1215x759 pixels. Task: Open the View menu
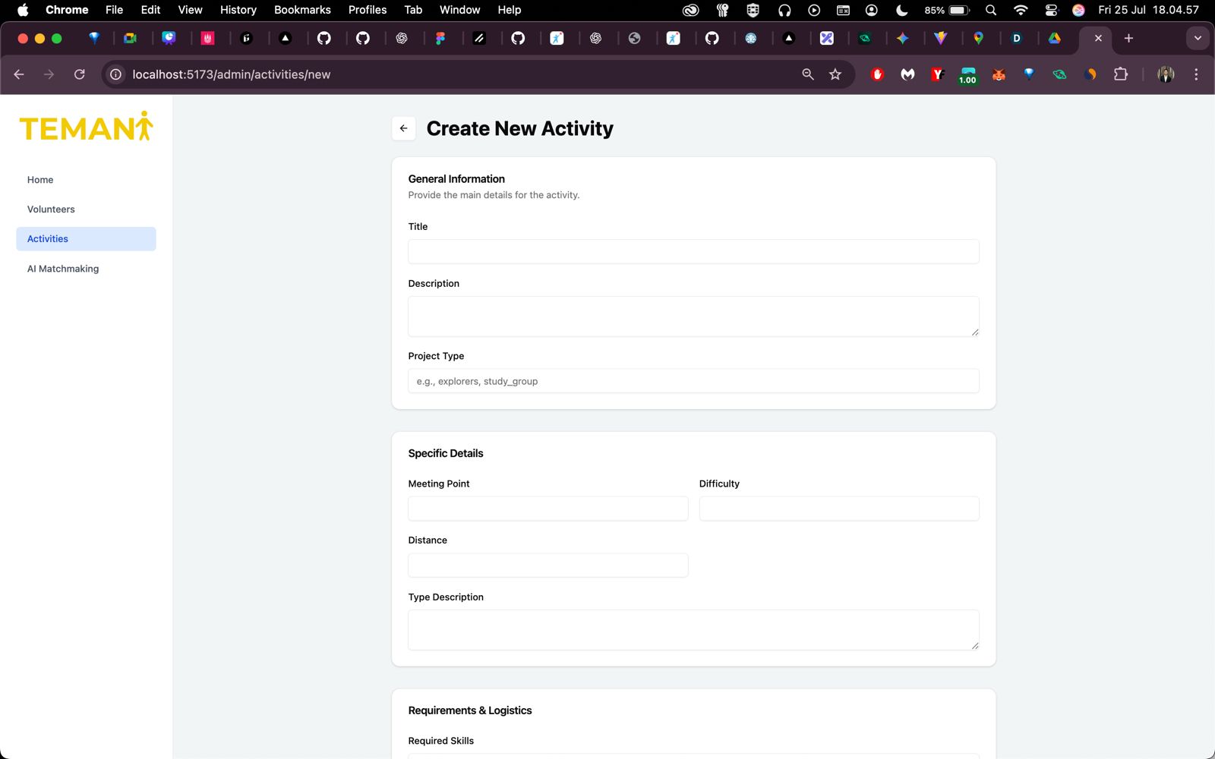pyautogui.click(x=190, y=10)
